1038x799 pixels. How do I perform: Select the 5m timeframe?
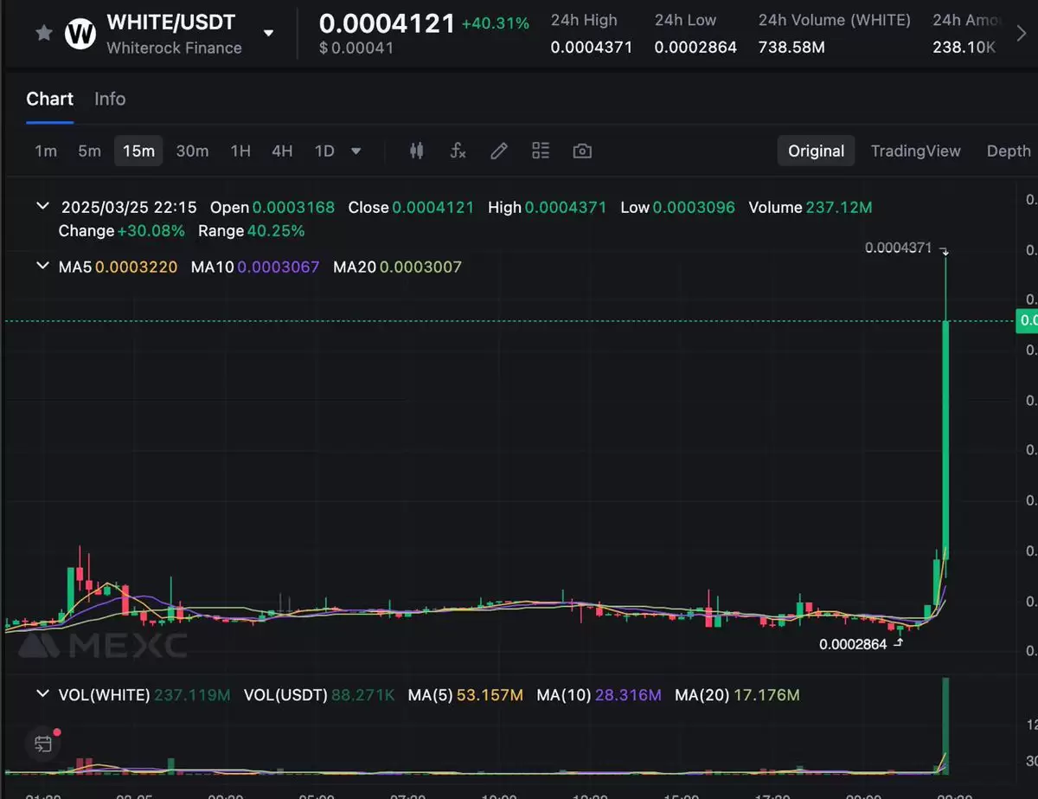[x=90, y=151]
